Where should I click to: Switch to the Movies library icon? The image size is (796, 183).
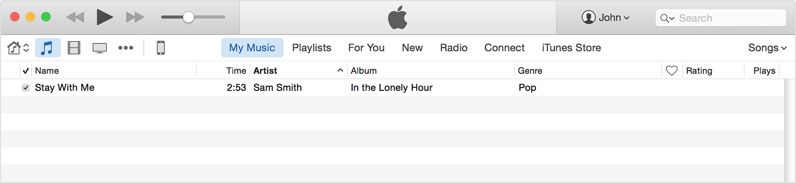(74, 48)
